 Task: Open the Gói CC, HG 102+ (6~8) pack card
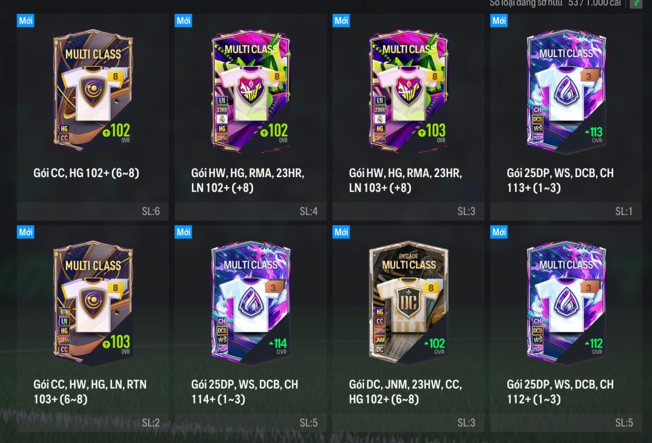[x=93, y=117]
